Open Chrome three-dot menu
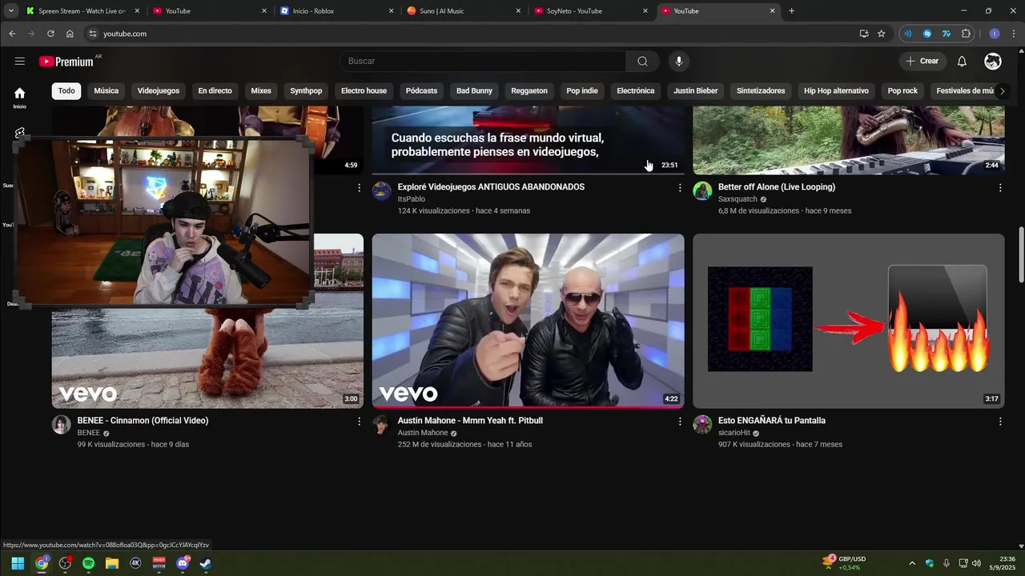Screen dimensions: 1025x576 point(1014,34)
